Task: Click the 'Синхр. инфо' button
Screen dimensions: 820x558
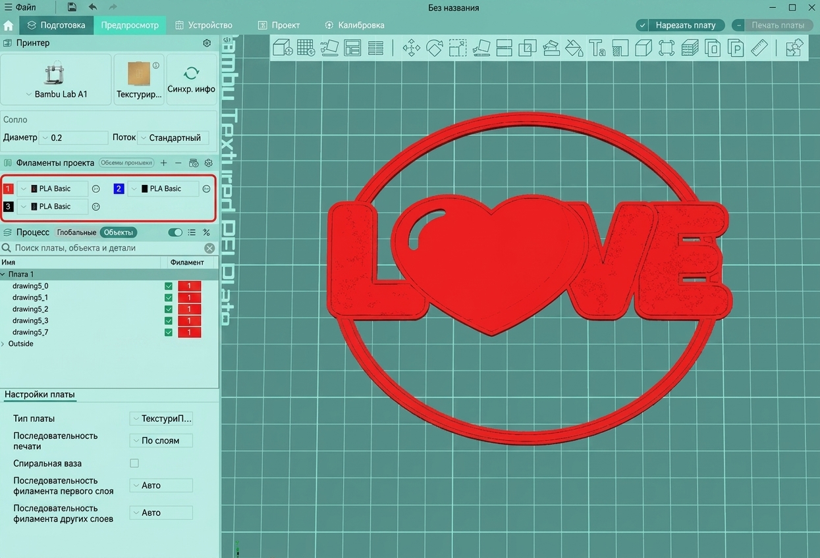Action: pyautogui.click(x=192, y=80)
